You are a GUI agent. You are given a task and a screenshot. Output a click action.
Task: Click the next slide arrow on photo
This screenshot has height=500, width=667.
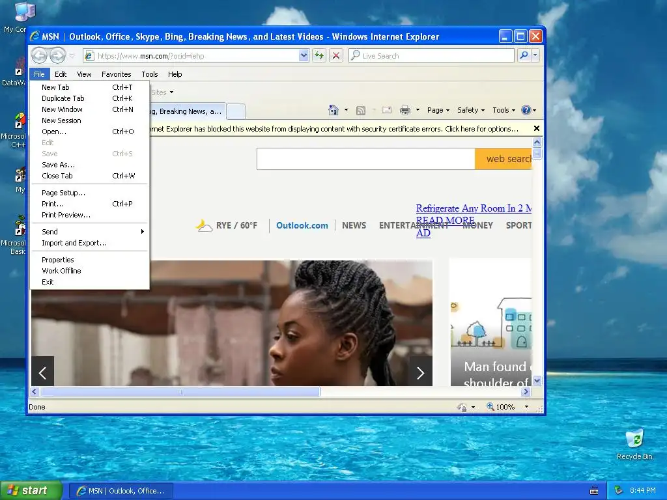[x=420, y=373]
